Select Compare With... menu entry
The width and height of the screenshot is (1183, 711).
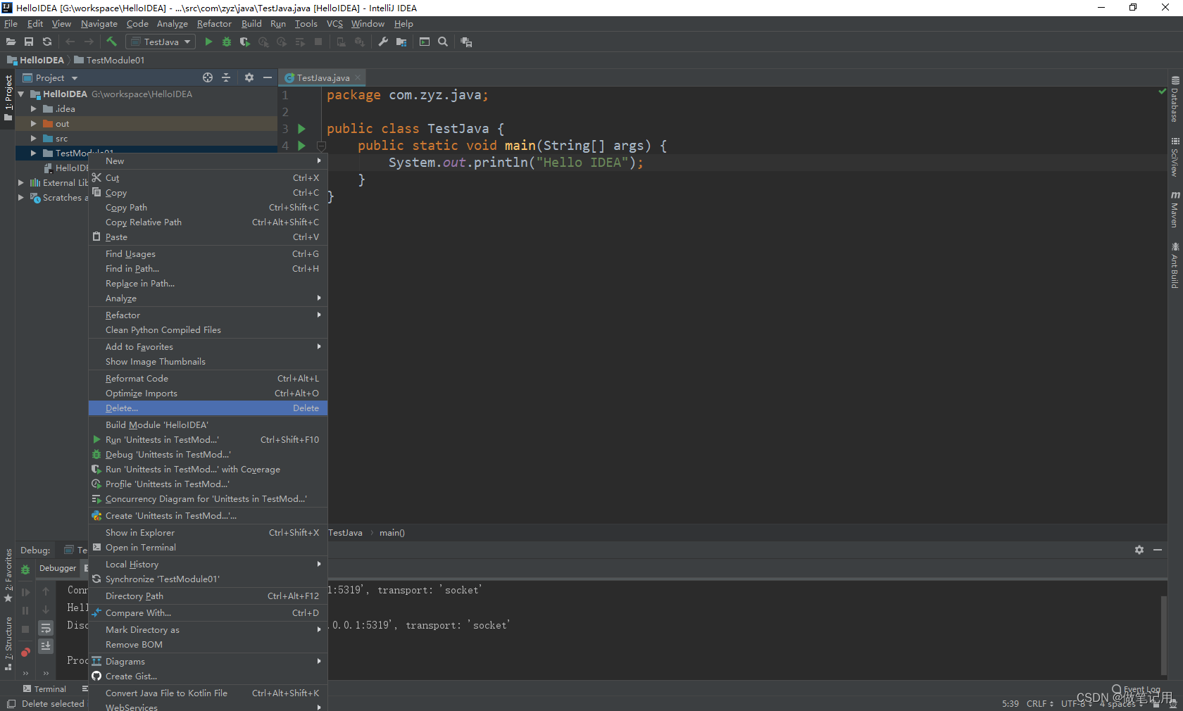click(208, 613)
